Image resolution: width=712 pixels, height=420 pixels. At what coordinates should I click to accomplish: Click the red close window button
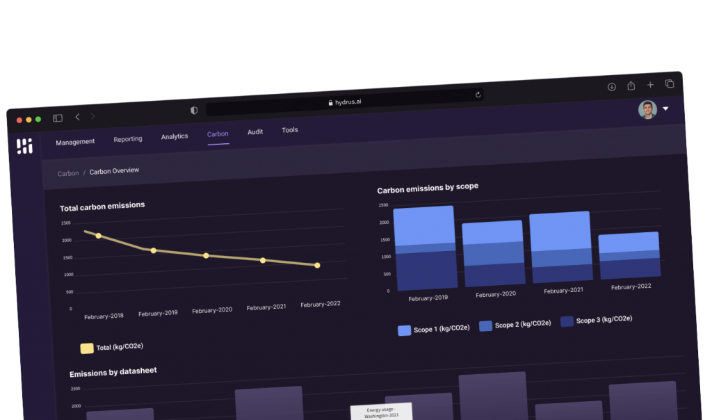click(x=19, y=120)
